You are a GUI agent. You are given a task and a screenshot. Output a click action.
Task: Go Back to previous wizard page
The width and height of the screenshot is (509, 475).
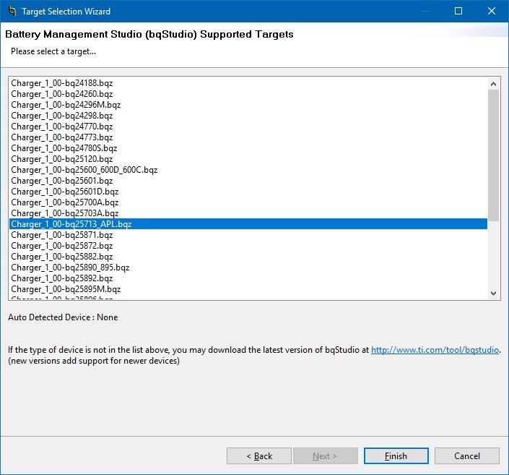pyautogui.click(x=259, y=455)
